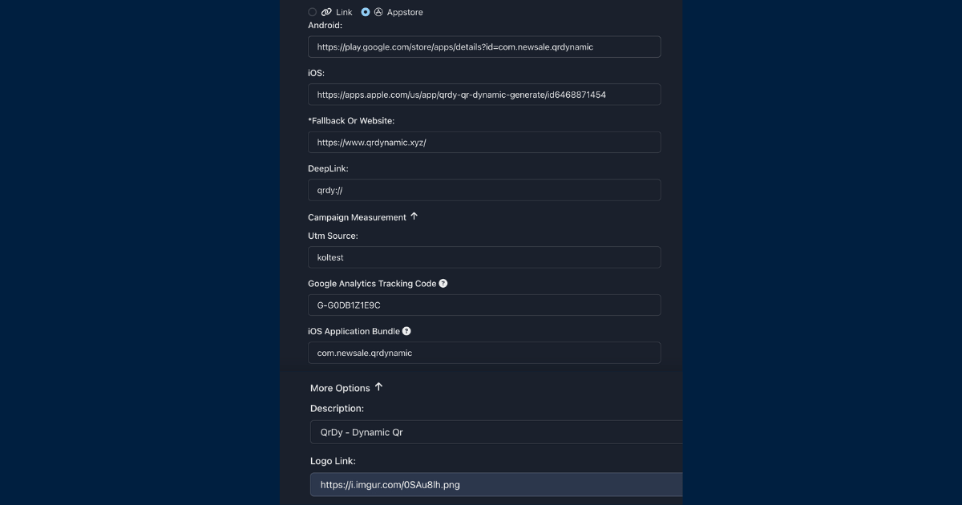Select the Appstore radio button

(x=366, y=12)
